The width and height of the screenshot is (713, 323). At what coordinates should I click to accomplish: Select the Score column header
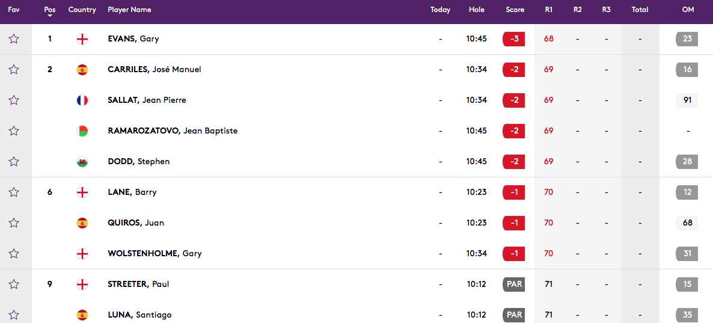tap(515, 10)
